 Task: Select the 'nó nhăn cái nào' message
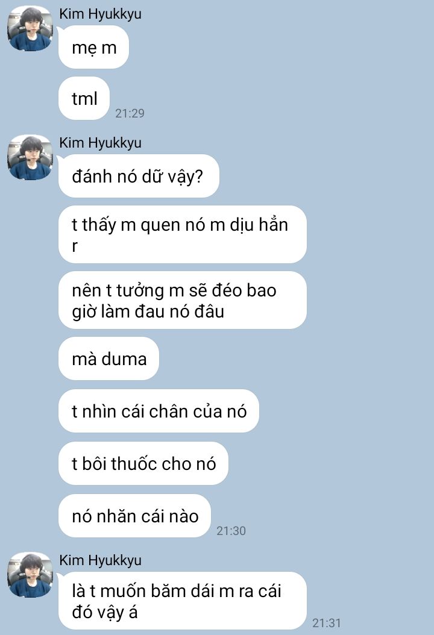[134, 516]
